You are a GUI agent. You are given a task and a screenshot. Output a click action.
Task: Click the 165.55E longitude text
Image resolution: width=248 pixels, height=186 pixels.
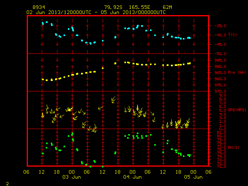pos(139,7)
